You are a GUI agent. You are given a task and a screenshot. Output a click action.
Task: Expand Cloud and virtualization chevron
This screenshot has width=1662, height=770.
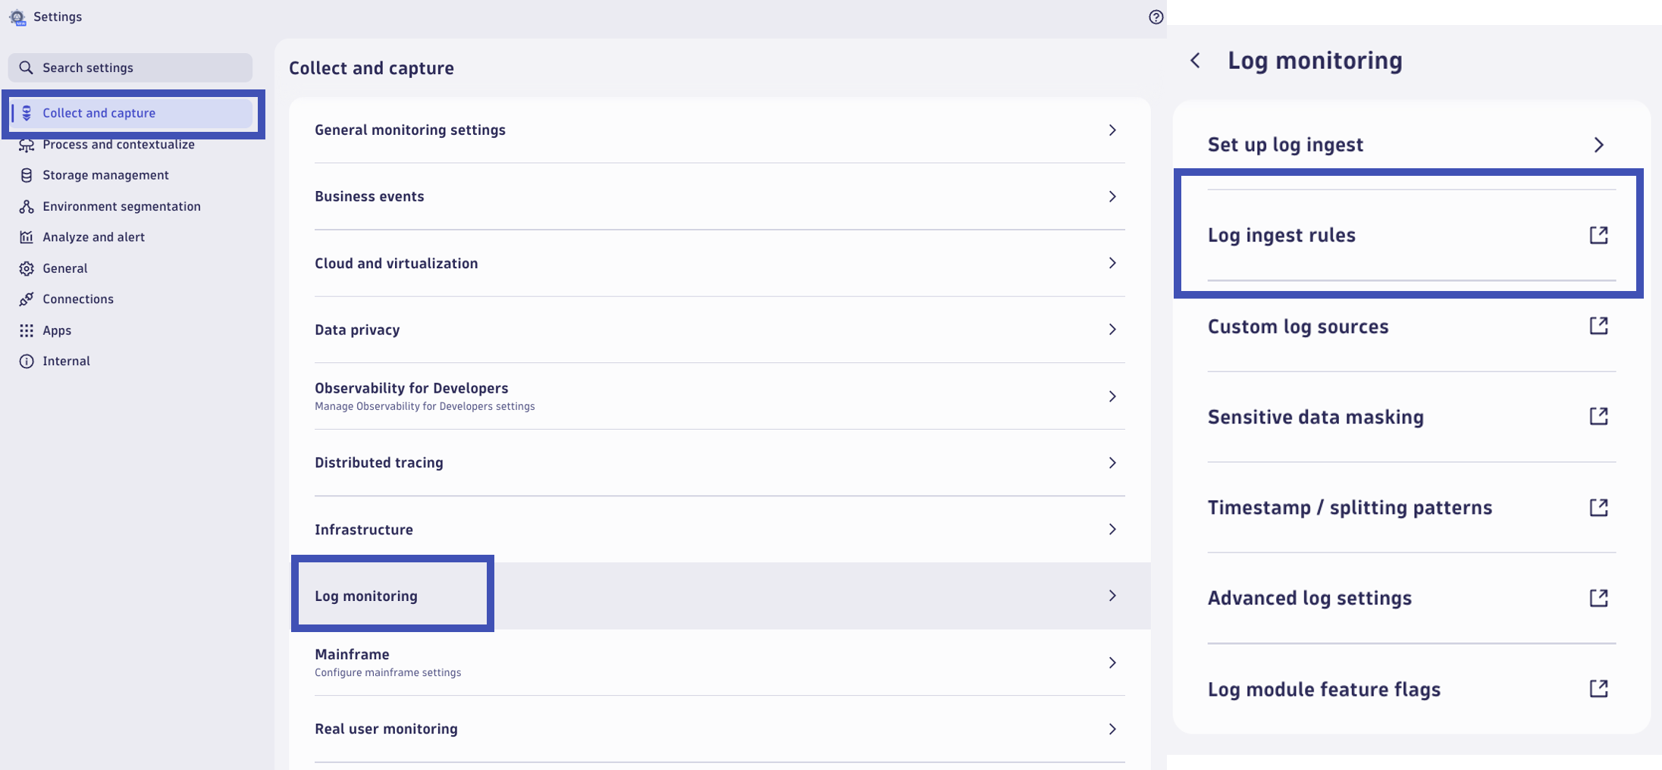click(x=1112, y=263)
